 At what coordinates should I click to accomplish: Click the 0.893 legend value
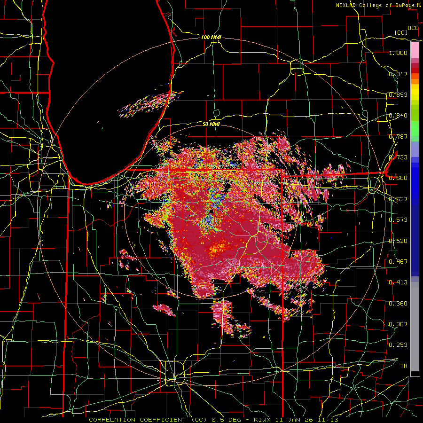coord(398,94)
